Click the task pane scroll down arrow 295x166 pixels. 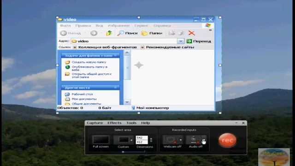(127, 102)
